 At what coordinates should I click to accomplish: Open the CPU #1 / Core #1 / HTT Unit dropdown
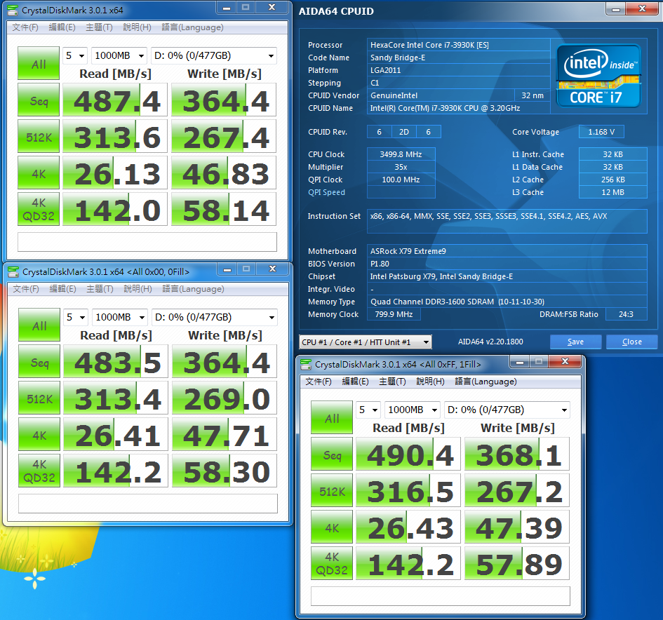[x=366, y=342]
